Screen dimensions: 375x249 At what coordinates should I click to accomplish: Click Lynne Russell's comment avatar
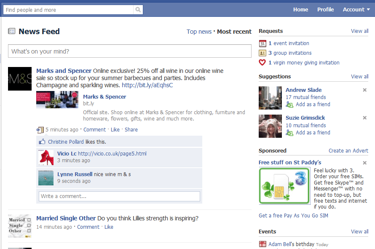[x=46, y=178]
